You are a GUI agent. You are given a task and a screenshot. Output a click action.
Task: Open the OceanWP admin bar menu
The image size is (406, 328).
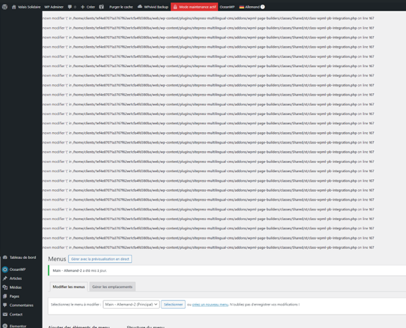point(227,7)
